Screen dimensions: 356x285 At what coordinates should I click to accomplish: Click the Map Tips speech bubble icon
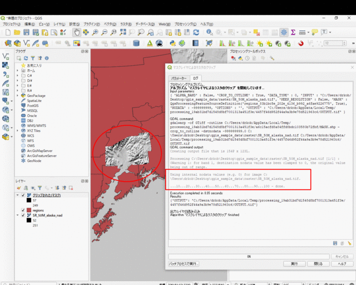[x=315, y=32]
